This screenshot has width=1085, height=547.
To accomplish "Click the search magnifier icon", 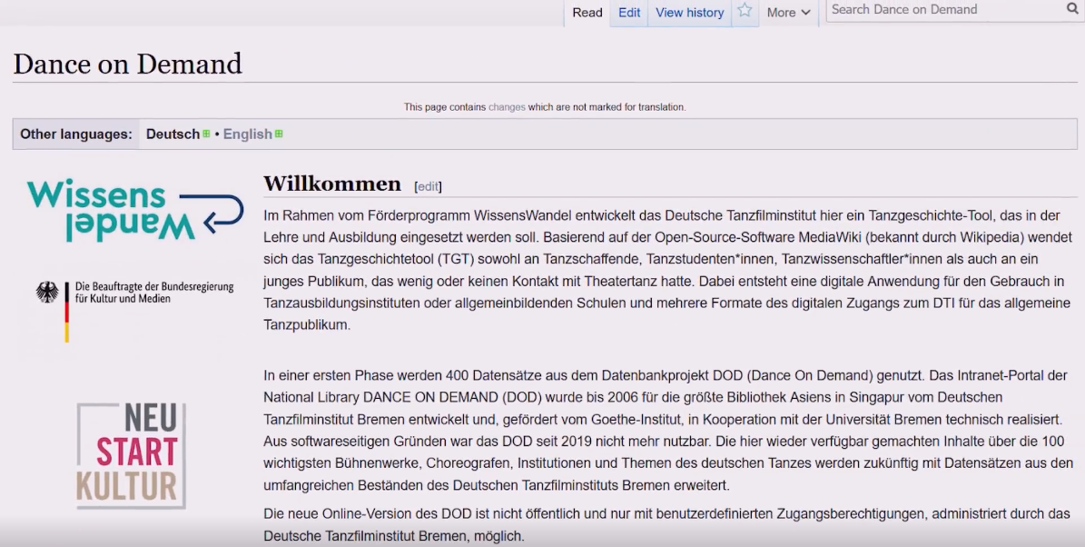I will 1072,10.
